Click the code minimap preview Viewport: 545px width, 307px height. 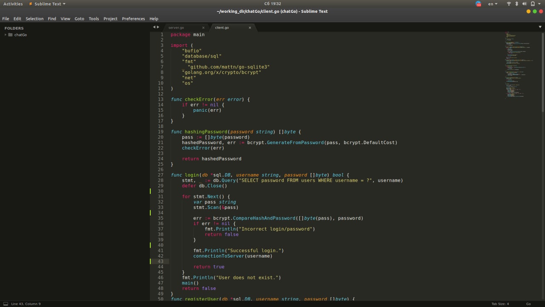(x=517, y=64)
